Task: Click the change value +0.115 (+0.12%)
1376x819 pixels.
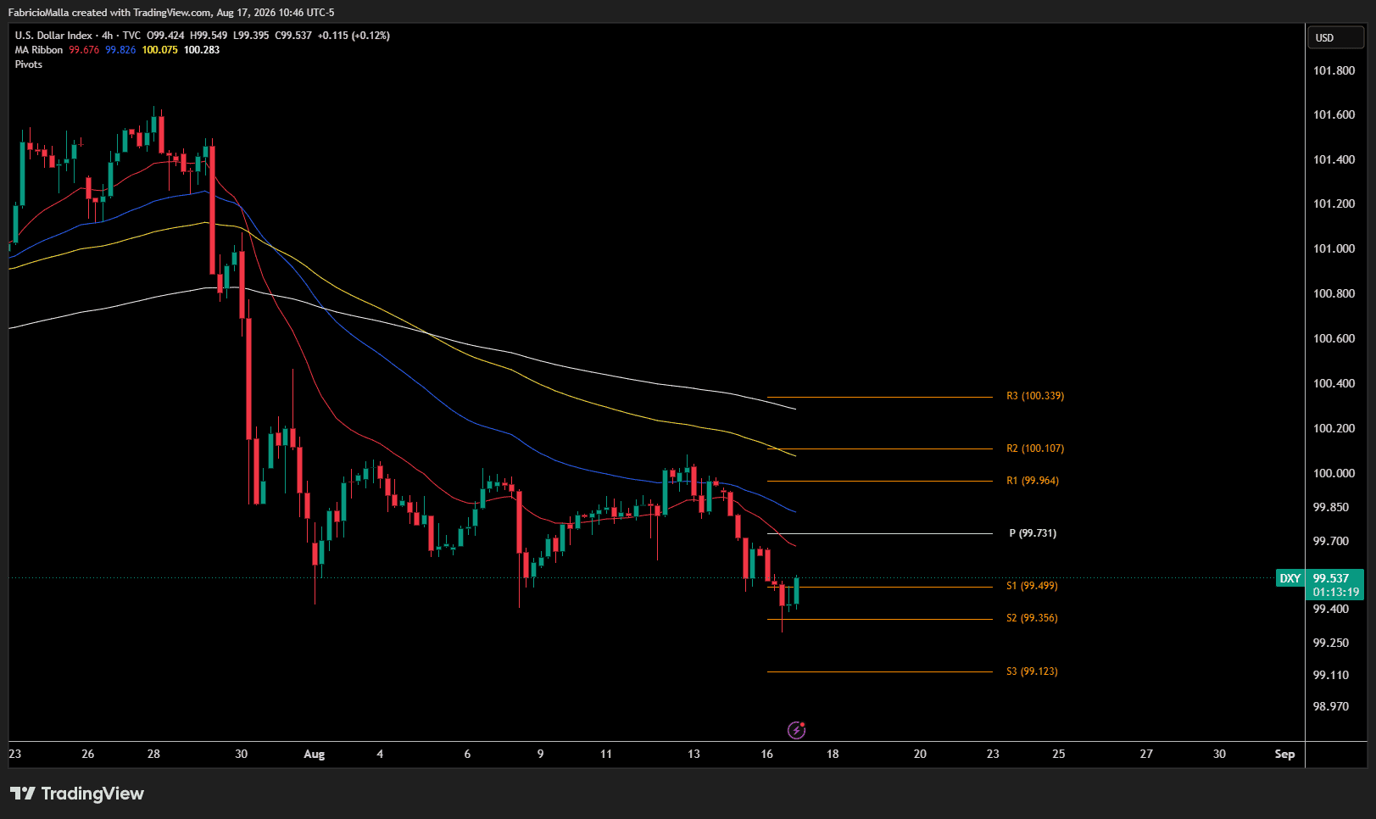Action: pos(354,36)
